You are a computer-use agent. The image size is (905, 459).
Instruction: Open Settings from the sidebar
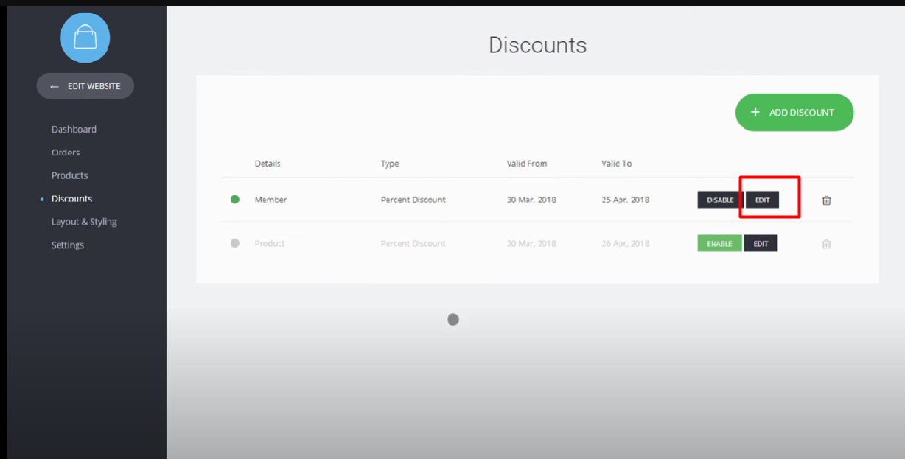click(x=68, y=245)
